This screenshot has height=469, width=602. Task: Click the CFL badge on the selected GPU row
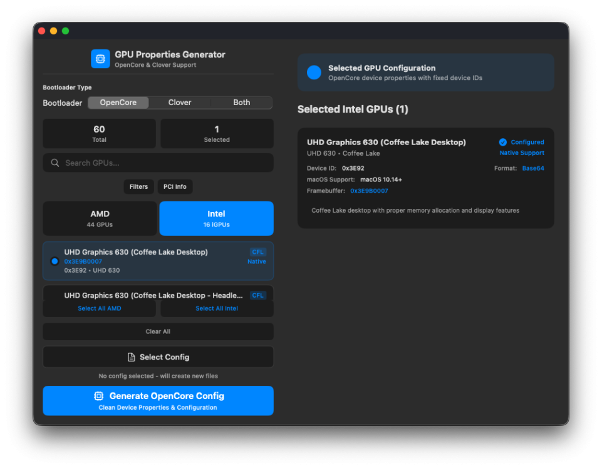(x=257, y=252)
